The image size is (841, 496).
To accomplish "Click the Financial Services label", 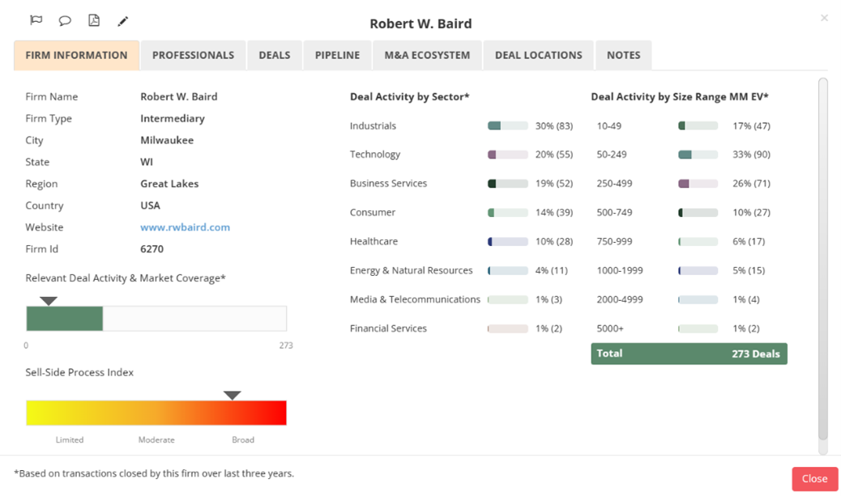I will [x=388, y=329].
